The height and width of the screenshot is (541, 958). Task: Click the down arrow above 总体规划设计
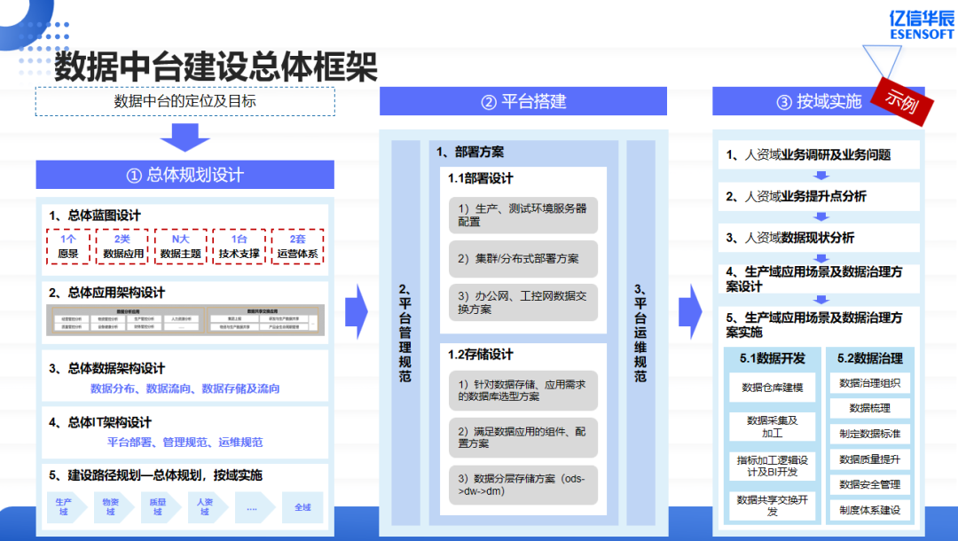pyautogui.click(x=185, y=137)
